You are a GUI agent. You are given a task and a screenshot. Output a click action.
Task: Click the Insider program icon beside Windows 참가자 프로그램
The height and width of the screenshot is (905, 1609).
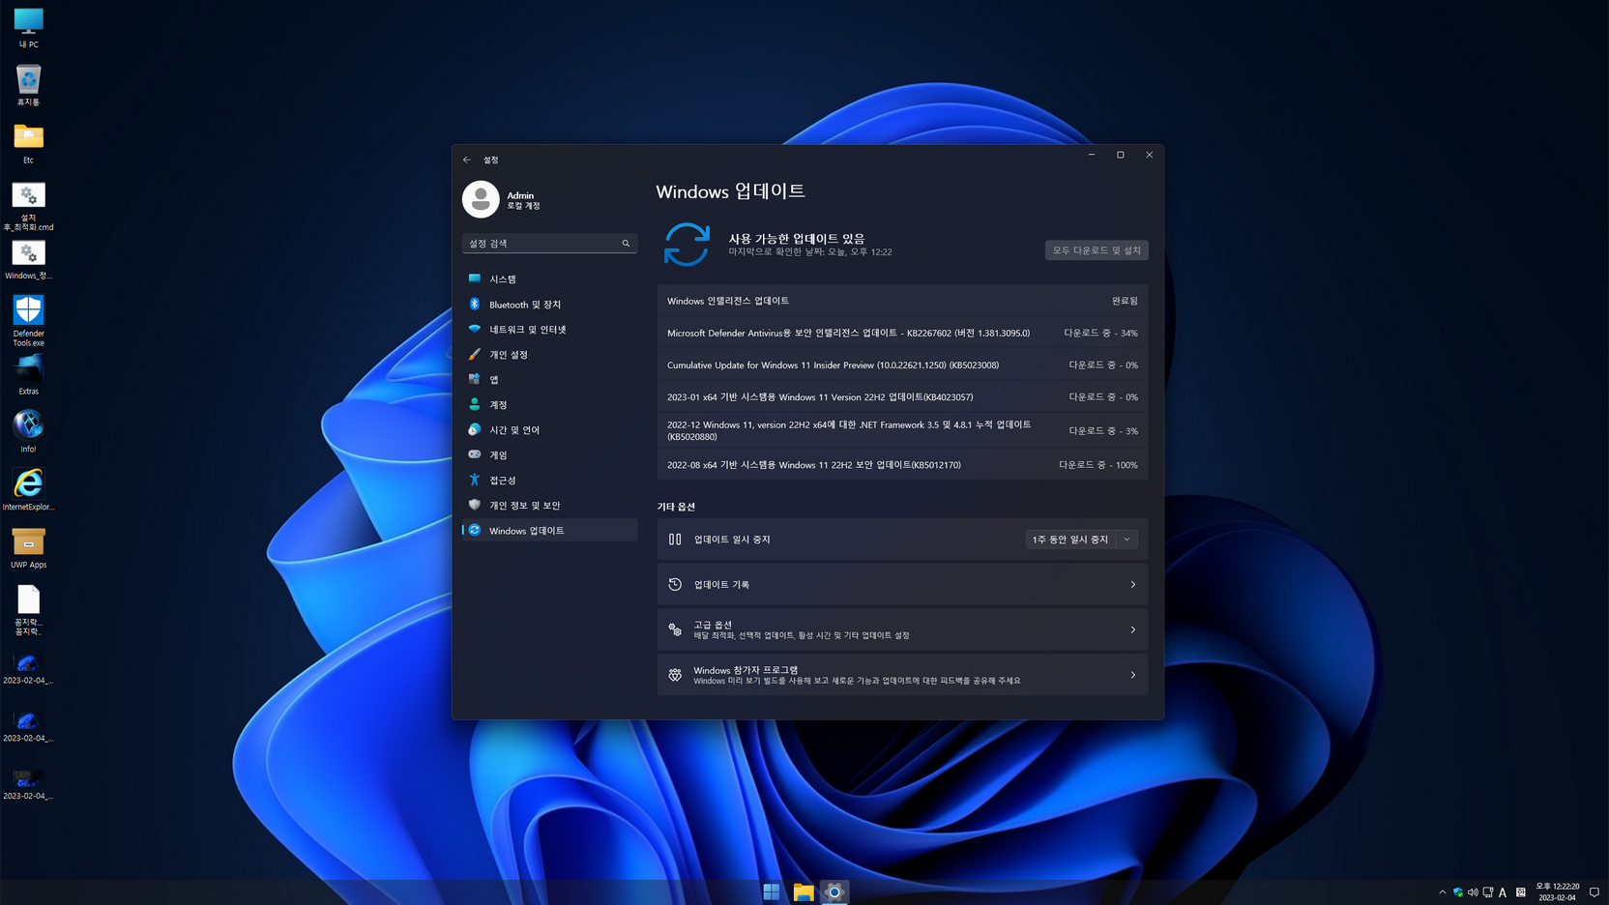(x=675, y=675)
